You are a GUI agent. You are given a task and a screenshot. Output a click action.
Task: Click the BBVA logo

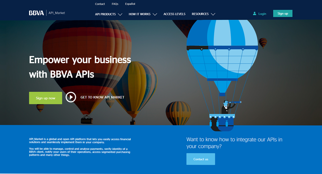click(36, 13)
